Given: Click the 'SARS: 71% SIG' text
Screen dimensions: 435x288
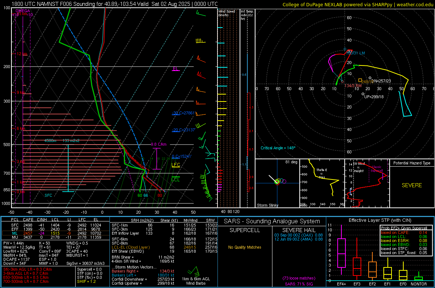Looking at the screenshot, I should (x=299, y=284).
